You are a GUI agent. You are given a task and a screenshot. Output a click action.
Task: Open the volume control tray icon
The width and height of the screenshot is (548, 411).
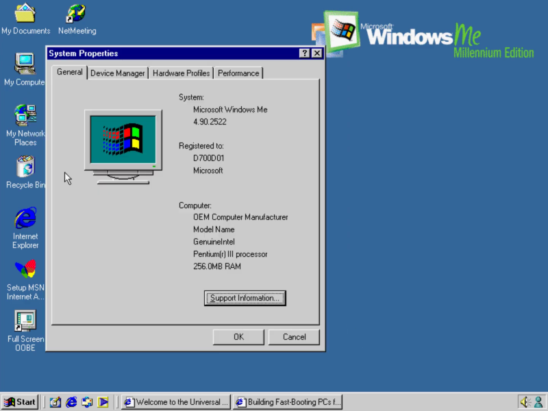coord(525,402)
